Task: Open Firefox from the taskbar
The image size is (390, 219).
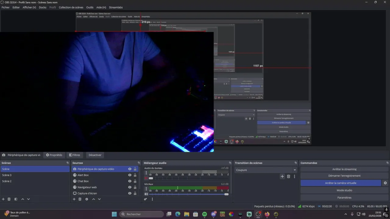Action: click(267, 214)
